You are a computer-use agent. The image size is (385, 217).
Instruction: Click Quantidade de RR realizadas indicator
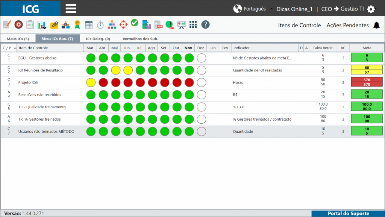pos(257,70)
